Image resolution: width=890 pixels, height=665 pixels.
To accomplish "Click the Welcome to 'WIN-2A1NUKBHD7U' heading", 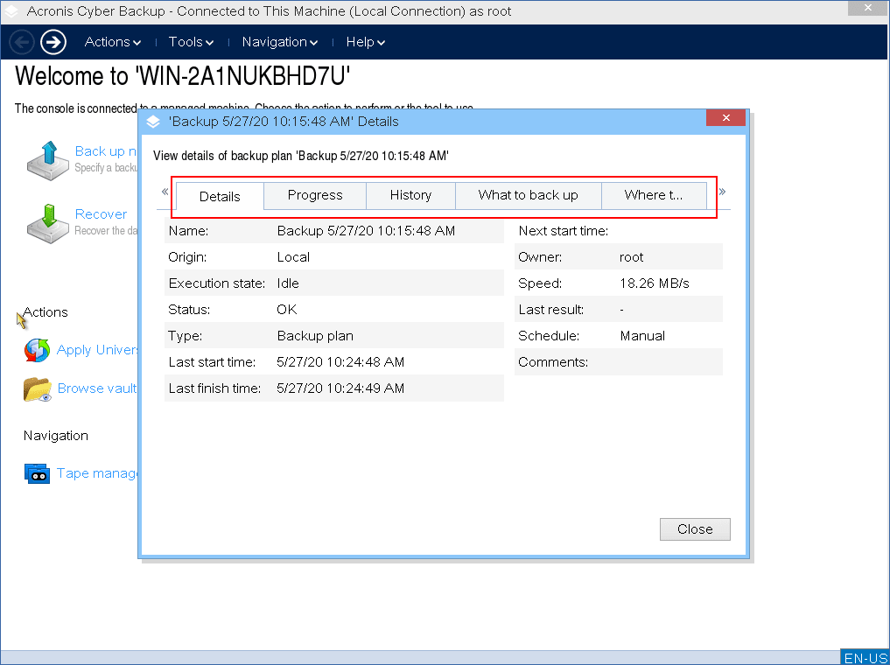I will pyautogui.click(x=182, y=76).
